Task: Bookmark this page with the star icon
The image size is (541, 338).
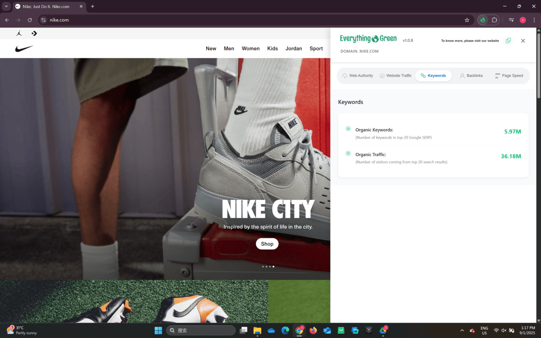Action: coord(467,20)
